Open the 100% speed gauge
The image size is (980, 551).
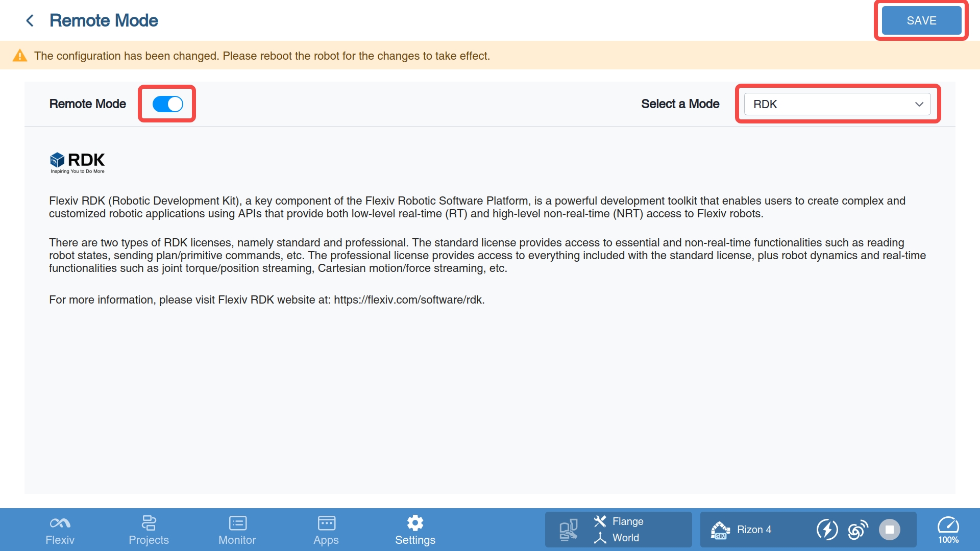[x=948, y=530]
